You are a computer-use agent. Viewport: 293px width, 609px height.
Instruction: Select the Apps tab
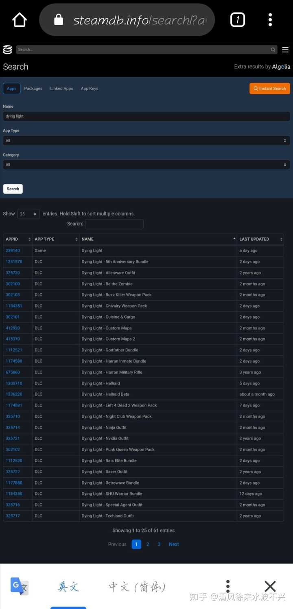click(x=12, y=88)
